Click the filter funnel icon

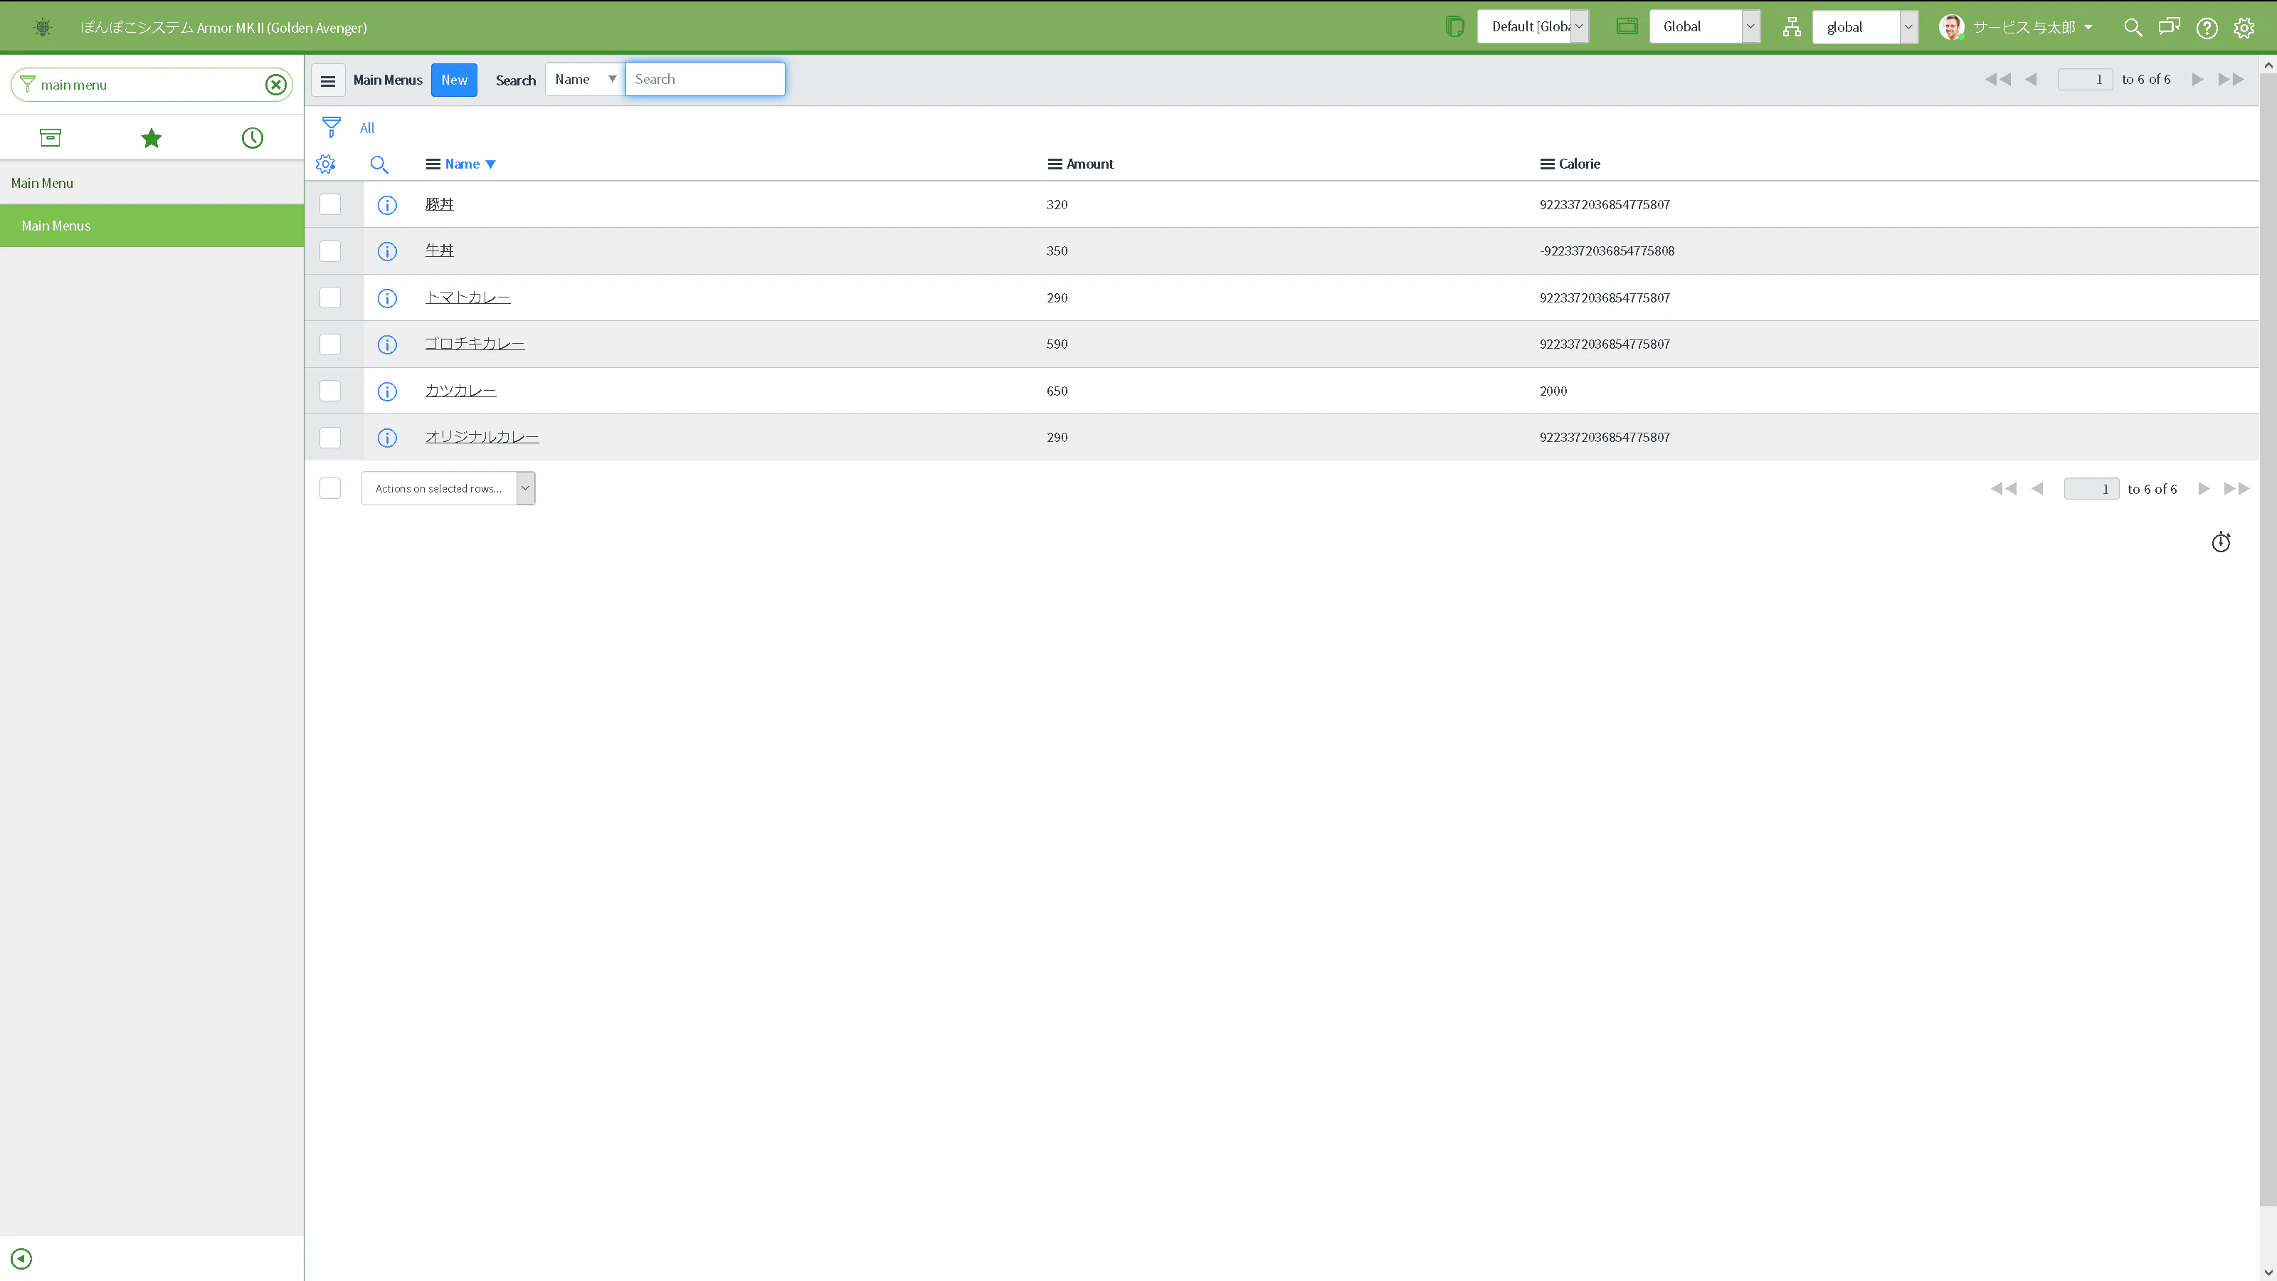click(332, 127)
